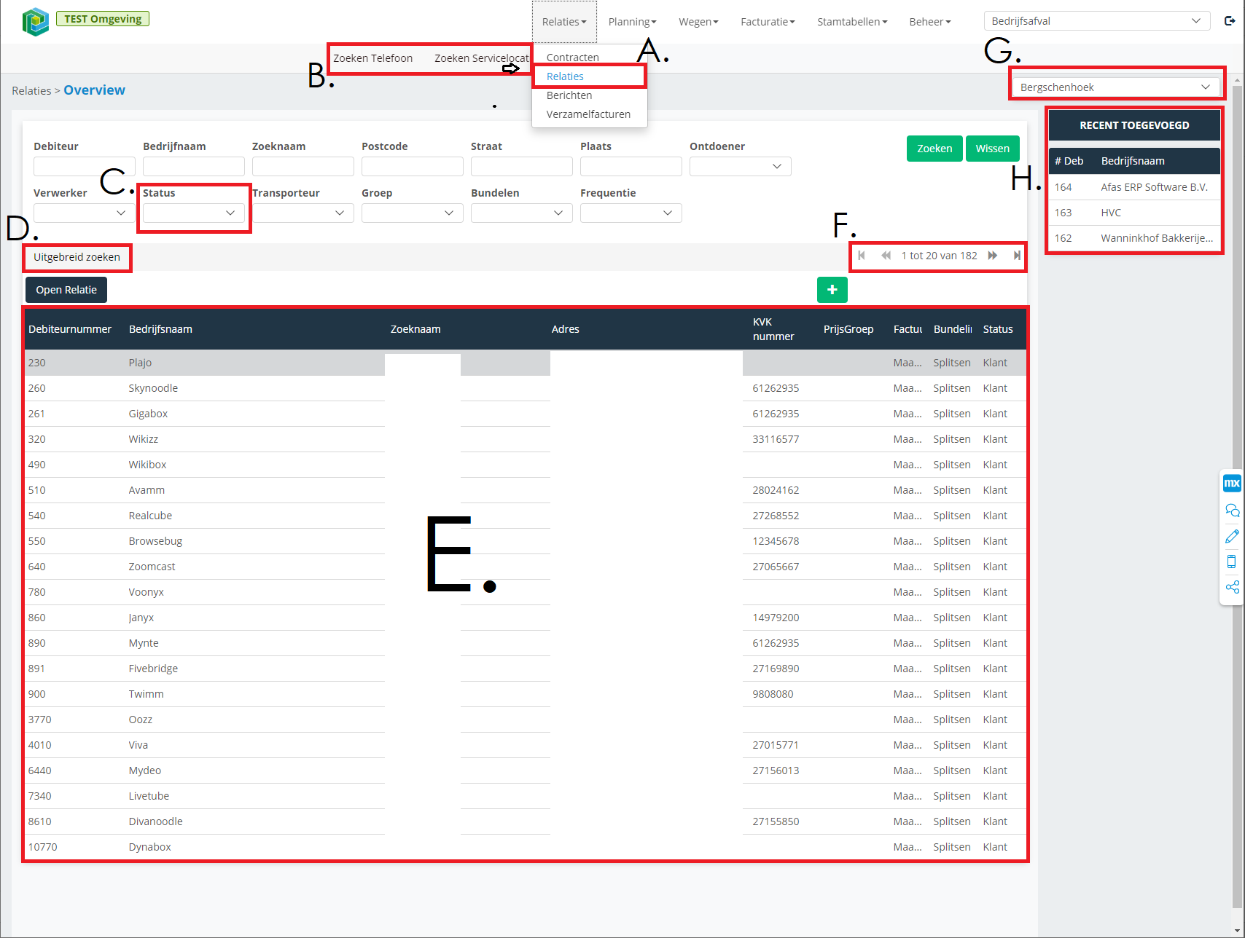
Task: Open the Relaties top menu
Action: tap(564, 22)
